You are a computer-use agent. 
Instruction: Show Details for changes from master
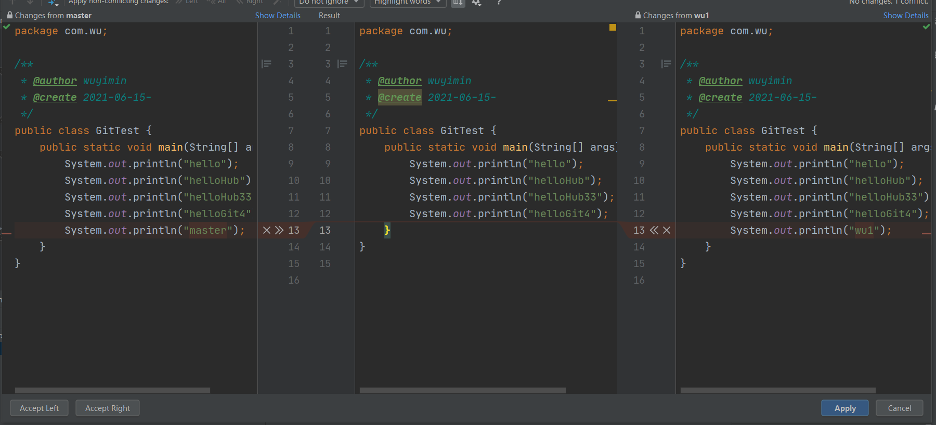278,16
